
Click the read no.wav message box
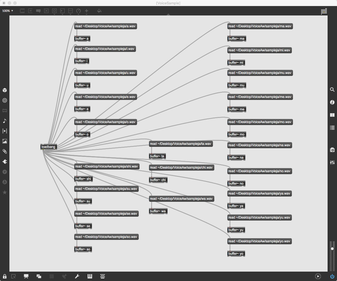click(x=259, y=171)
